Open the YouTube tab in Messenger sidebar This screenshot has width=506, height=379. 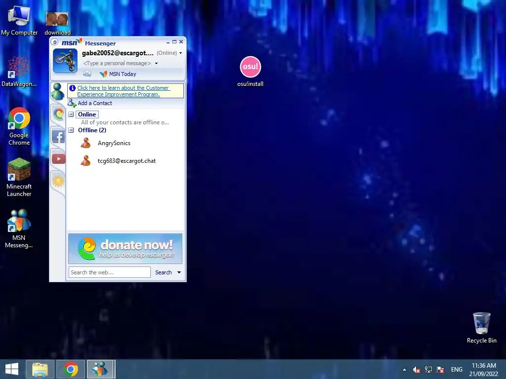(58, 159)
